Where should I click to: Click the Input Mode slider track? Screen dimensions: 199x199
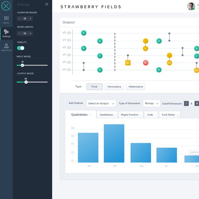click(x=32, y=65)
